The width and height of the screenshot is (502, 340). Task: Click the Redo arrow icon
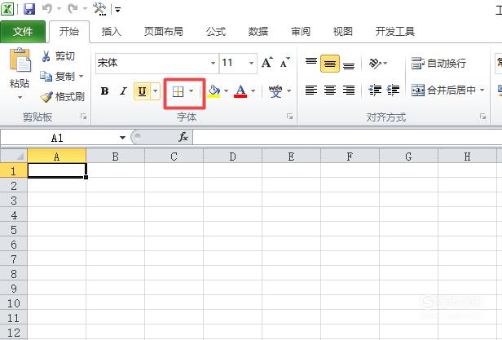[73, 9]
